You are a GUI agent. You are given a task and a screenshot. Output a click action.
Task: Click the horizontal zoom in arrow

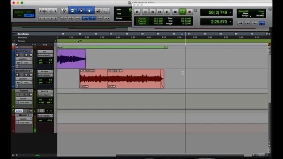(x=56, y=11)
